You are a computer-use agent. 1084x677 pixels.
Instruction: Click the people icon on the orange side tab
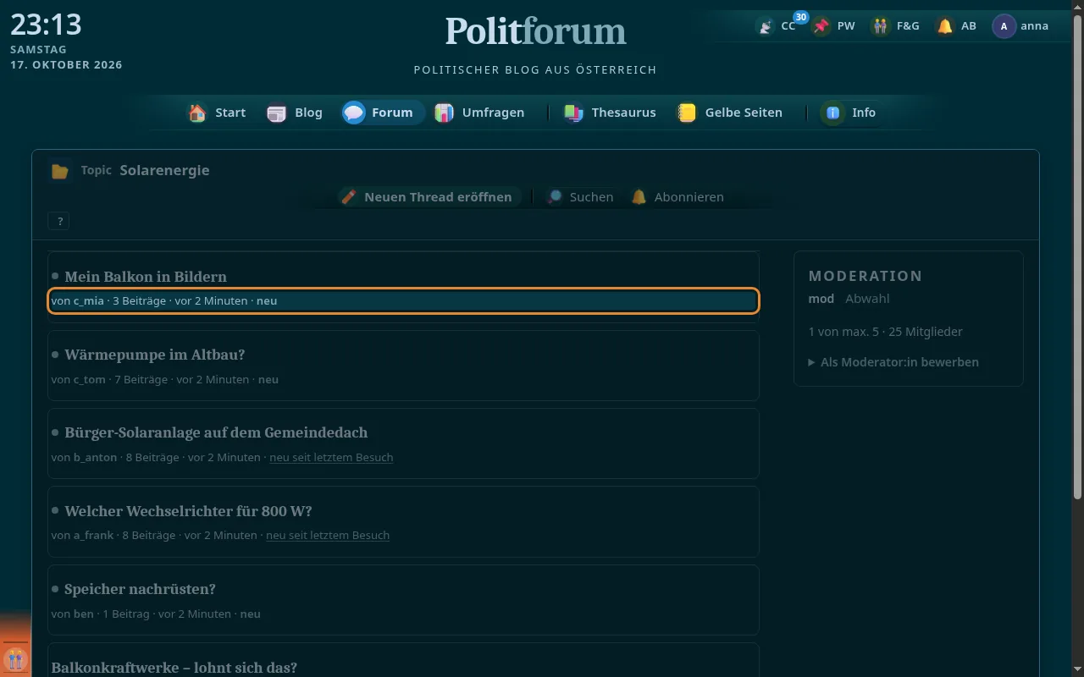(15, 658)
